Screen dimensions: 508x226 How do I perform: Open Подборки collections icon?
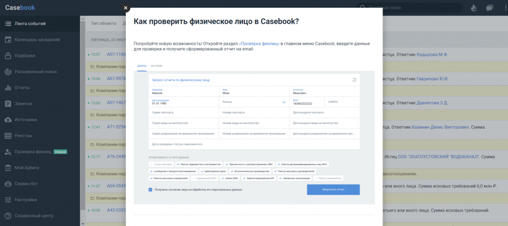pos(8,55)
